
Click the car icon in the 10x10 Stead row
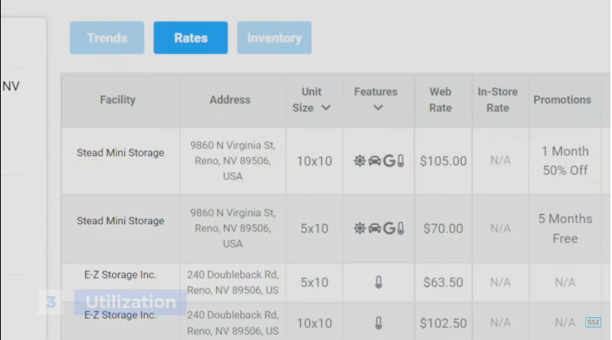click(x=374, y=161)
